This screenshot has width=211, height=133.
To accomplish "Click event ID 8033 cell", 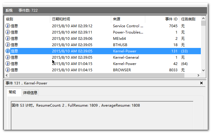I will tap(173, 70).
